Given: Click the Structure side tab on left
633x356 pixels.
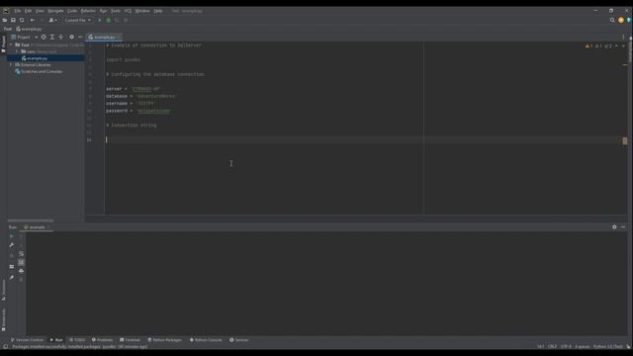Looking at the screenshot, I should click(x=4, y=290).
